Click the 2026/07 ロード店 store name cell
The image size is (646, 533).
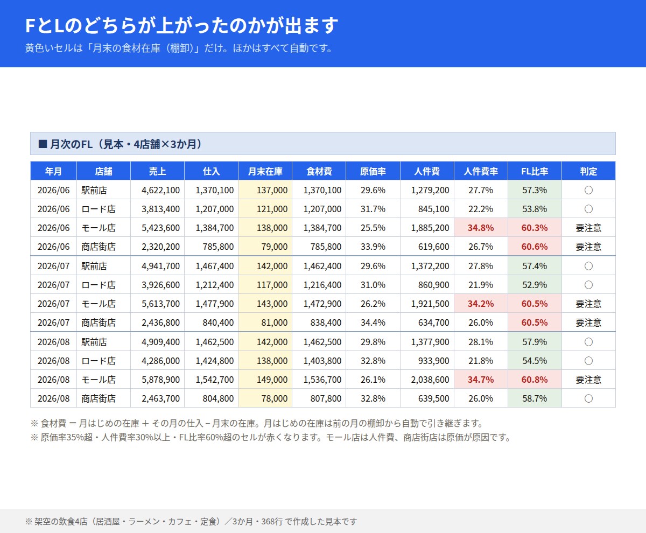103,285
